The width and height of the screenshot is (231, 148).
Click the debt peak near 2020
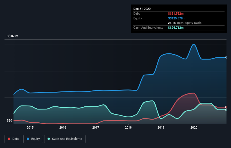coord(194,93)
